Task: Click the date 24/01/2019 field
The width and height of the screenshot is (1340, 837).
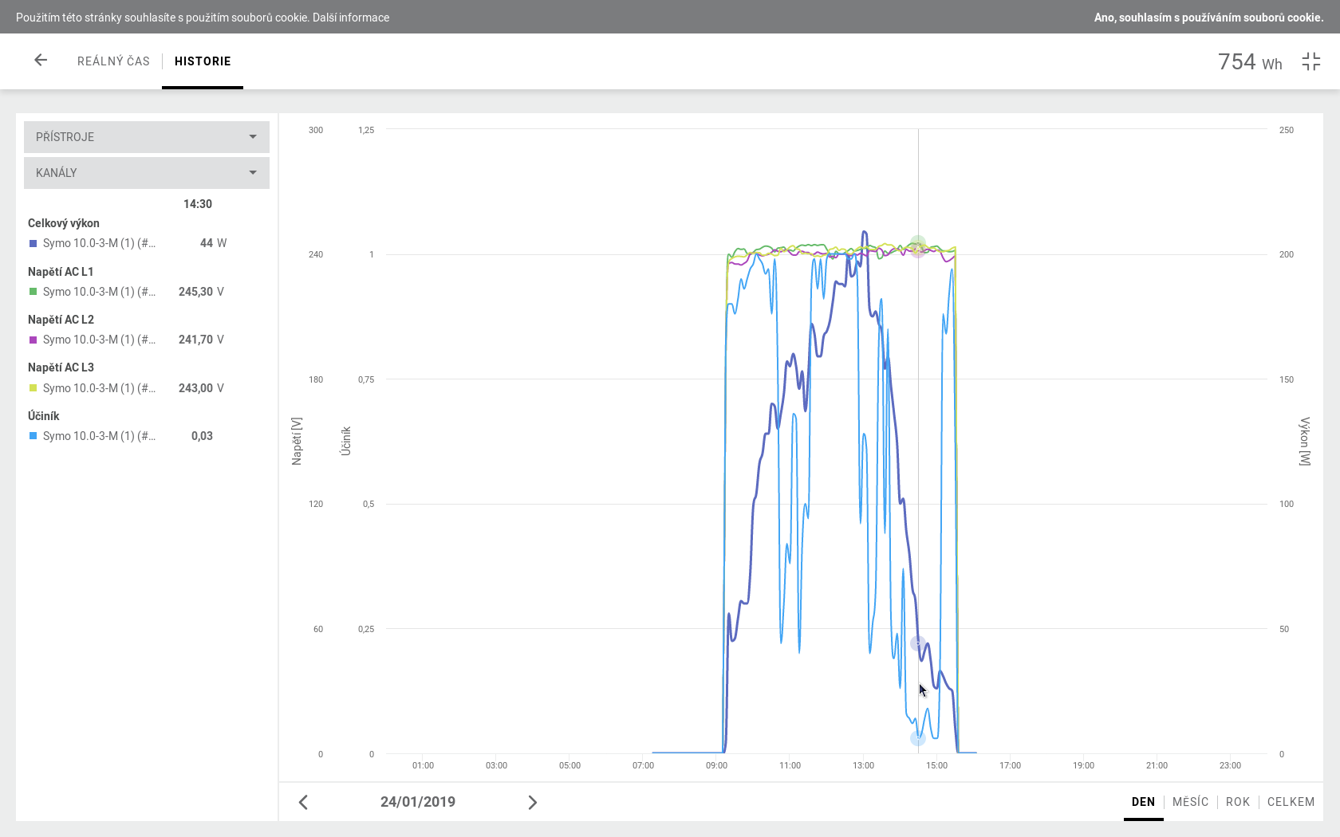Action: [417, 802]
